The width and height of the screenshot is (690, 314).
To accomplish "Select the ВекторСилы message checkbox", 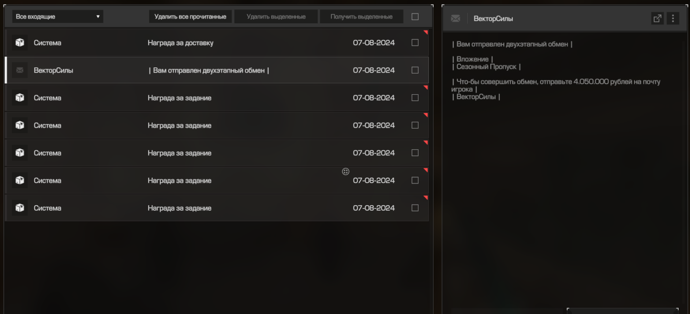I will coord(415,70).
